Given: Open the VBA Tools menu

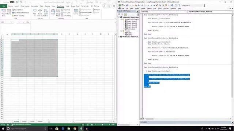Looking at the screenshot, I should click(160, 8).
